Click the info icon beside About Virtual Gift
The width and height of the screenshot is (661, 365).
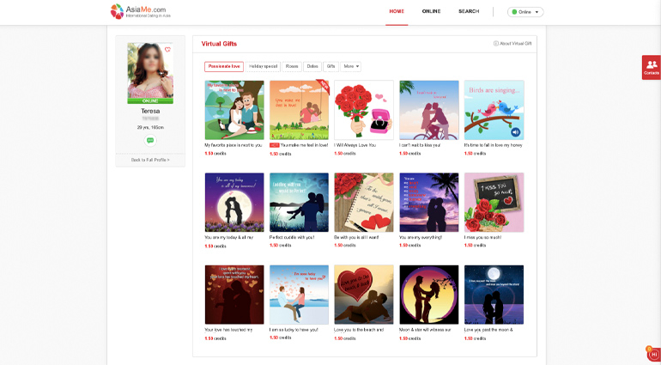pyautogui.click(x=496, y=44)
